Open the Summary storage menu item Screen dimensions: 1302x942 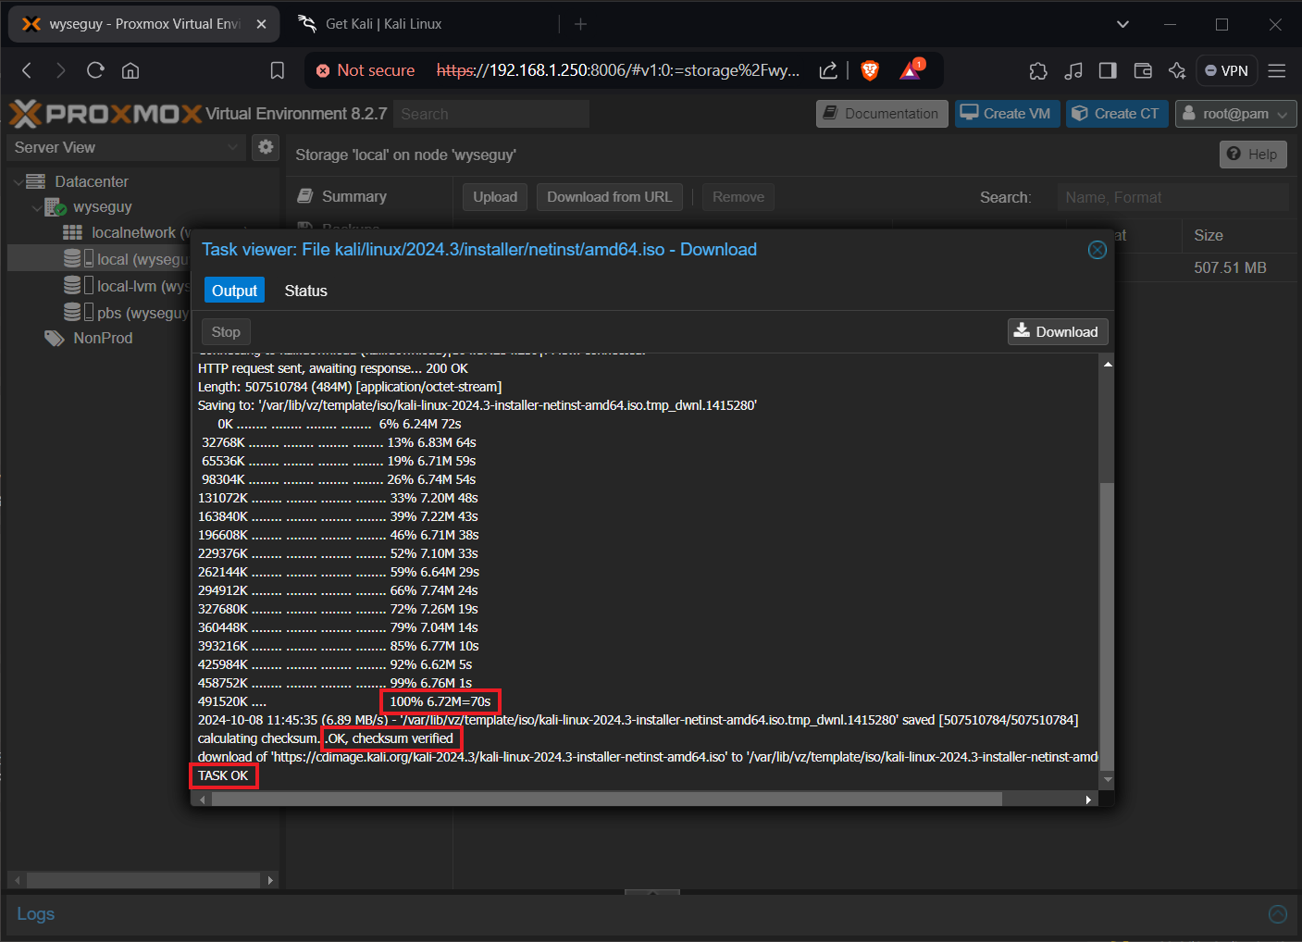tap(354, 197)
